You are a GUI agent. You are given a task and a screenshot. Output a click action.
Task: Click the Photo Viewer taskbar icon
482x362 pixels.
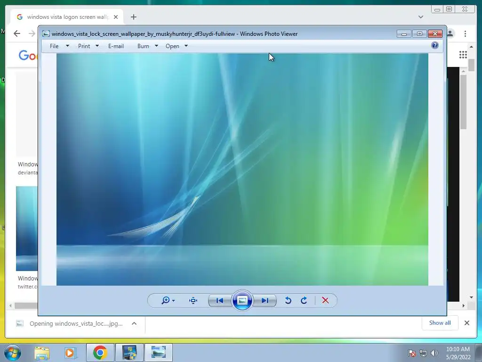point(158,353)
